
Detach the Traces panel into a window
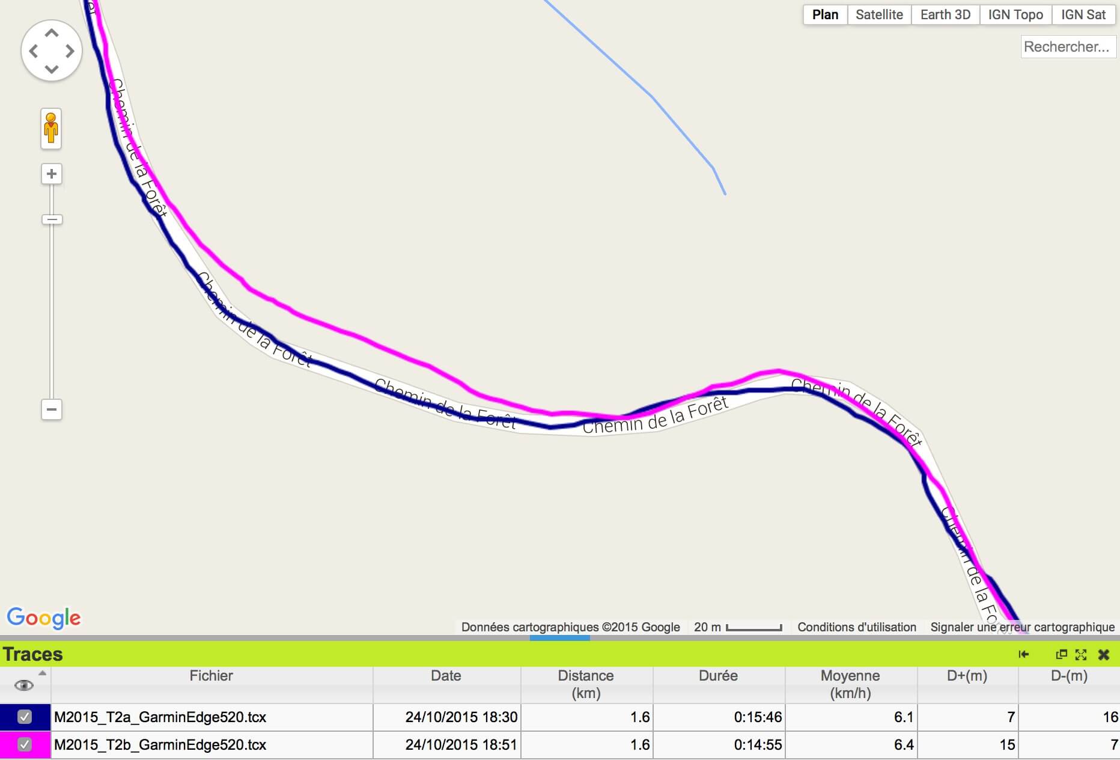tap(1062, 655)
